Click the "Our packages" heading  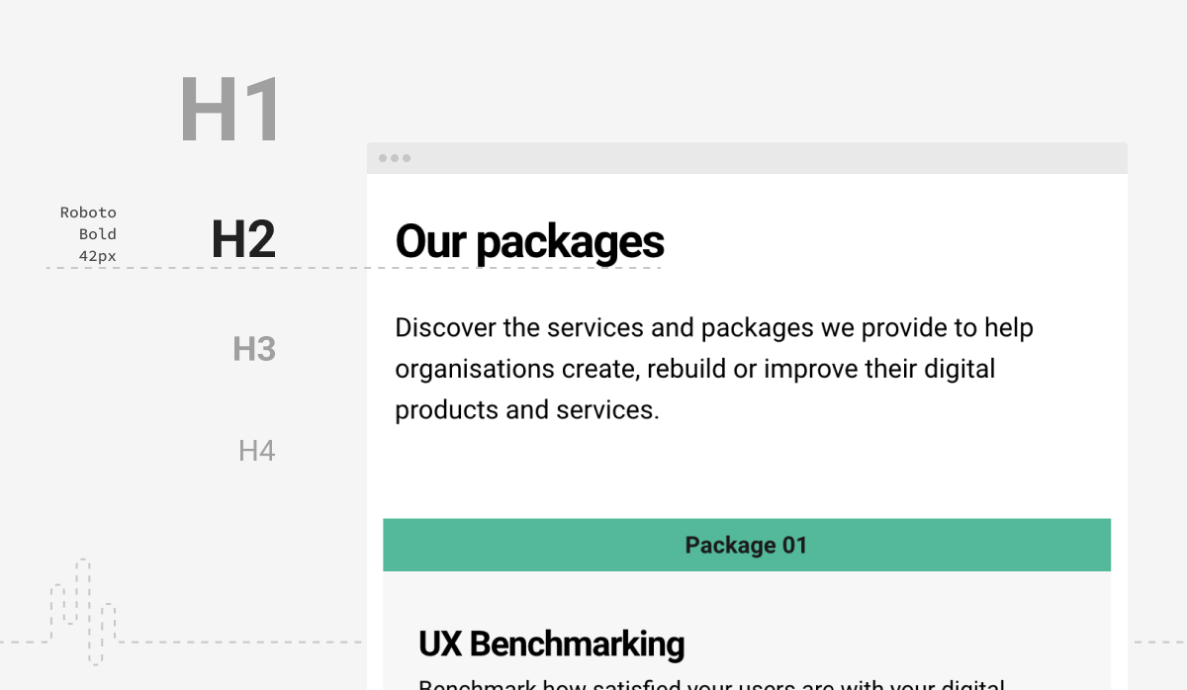tap(529, 242)
